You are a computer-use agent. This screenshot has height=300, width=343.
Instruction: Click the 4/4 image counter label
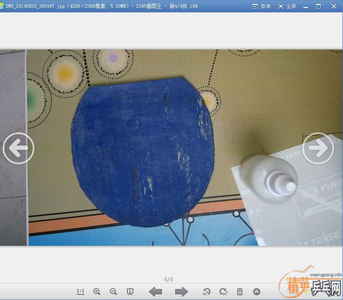(x=168, y=280)
